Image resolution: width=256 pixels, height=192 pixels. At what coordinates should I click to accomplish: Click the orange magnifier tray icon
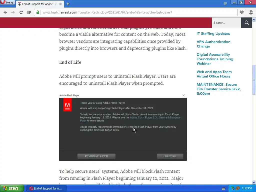pyautogui.click(x=237, y=188)
